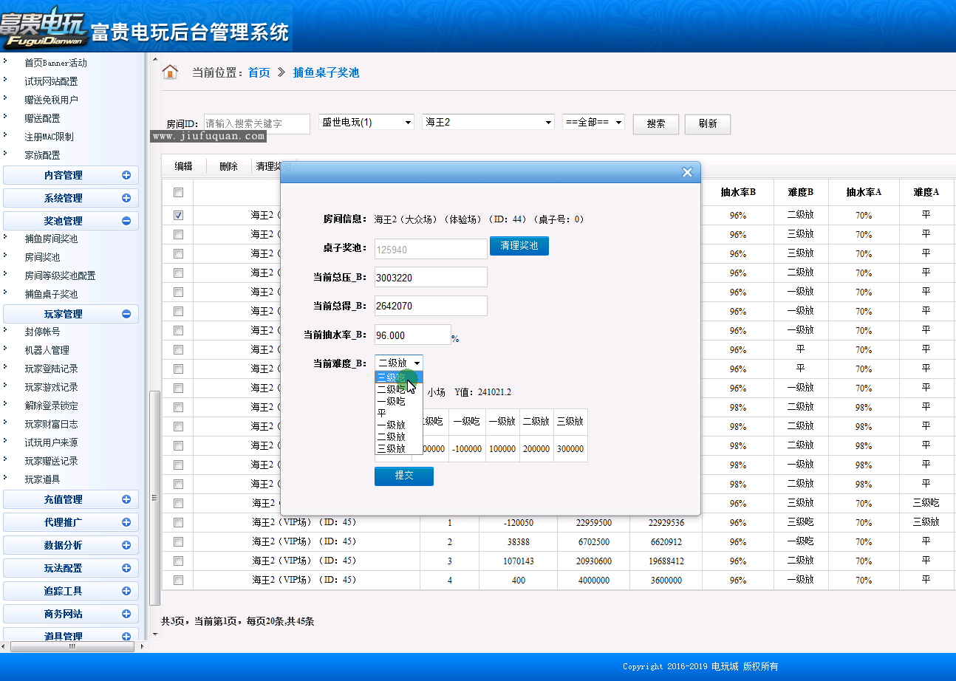Check the row whose 难度A is 三级吃
The image size is (956, 681).
tap(178, 504)
